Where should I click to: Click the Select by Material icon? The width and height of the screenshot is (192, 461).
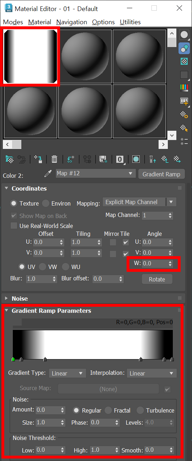184,128
